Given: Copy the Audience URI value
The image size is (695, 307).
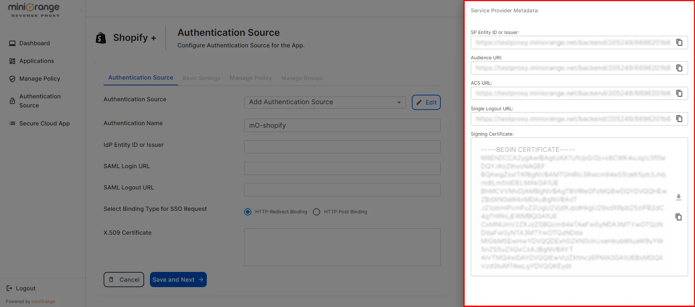Looking at the screenshot, I should [x=679, y=68].
